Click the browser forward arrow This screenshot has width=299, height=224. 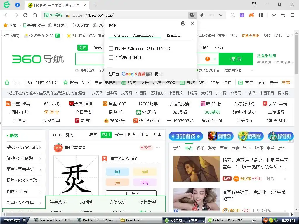pyautogui.click(x=16, y=15)
